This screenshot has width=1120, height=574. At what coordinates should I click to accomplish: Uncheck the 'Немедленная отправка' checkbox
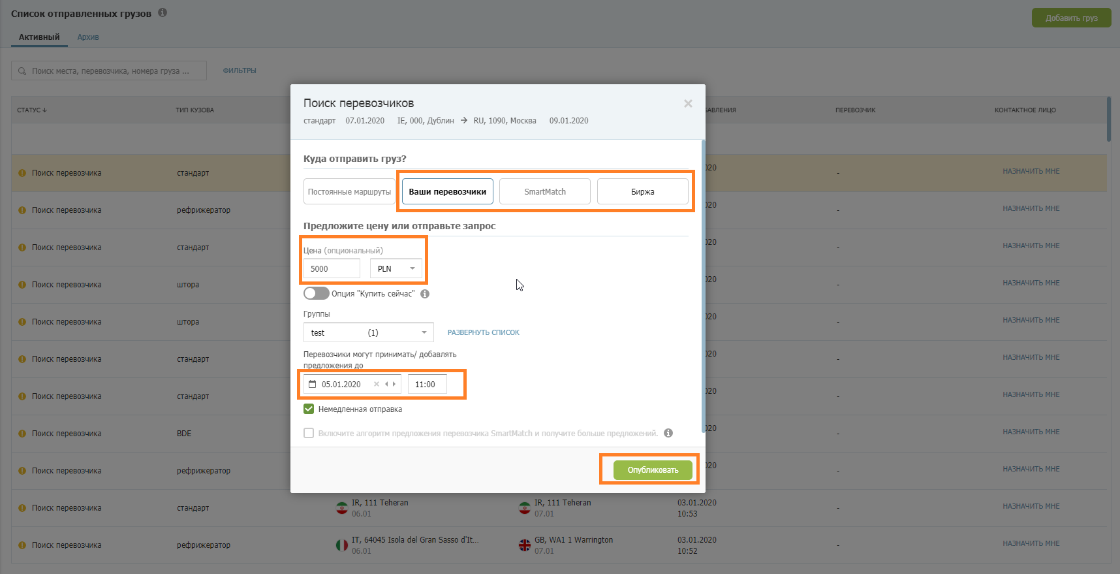click(x=309, y=409)
